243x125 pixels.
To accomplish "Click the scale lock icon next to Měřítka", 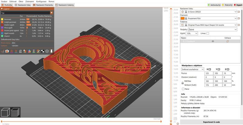I will [x=183, y=83].
